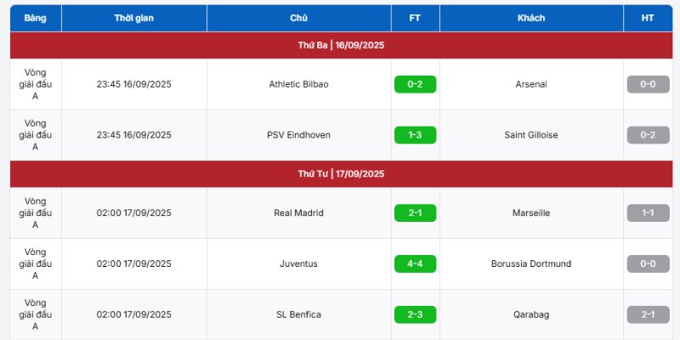Viewport: 680px width, 340px height.
Task: Expand the Thứ Ba 16/09/2025 date section
Action: [x=341, y=45]
